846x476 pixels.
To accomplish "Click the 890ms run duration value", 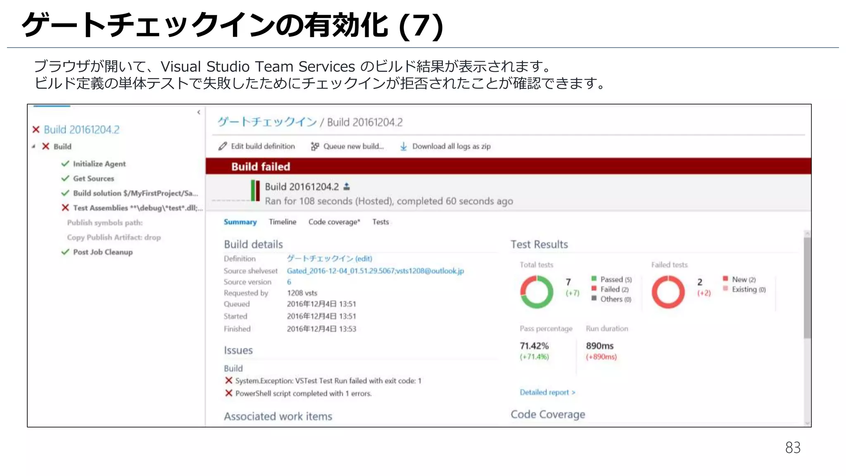I will coord(600,346).
